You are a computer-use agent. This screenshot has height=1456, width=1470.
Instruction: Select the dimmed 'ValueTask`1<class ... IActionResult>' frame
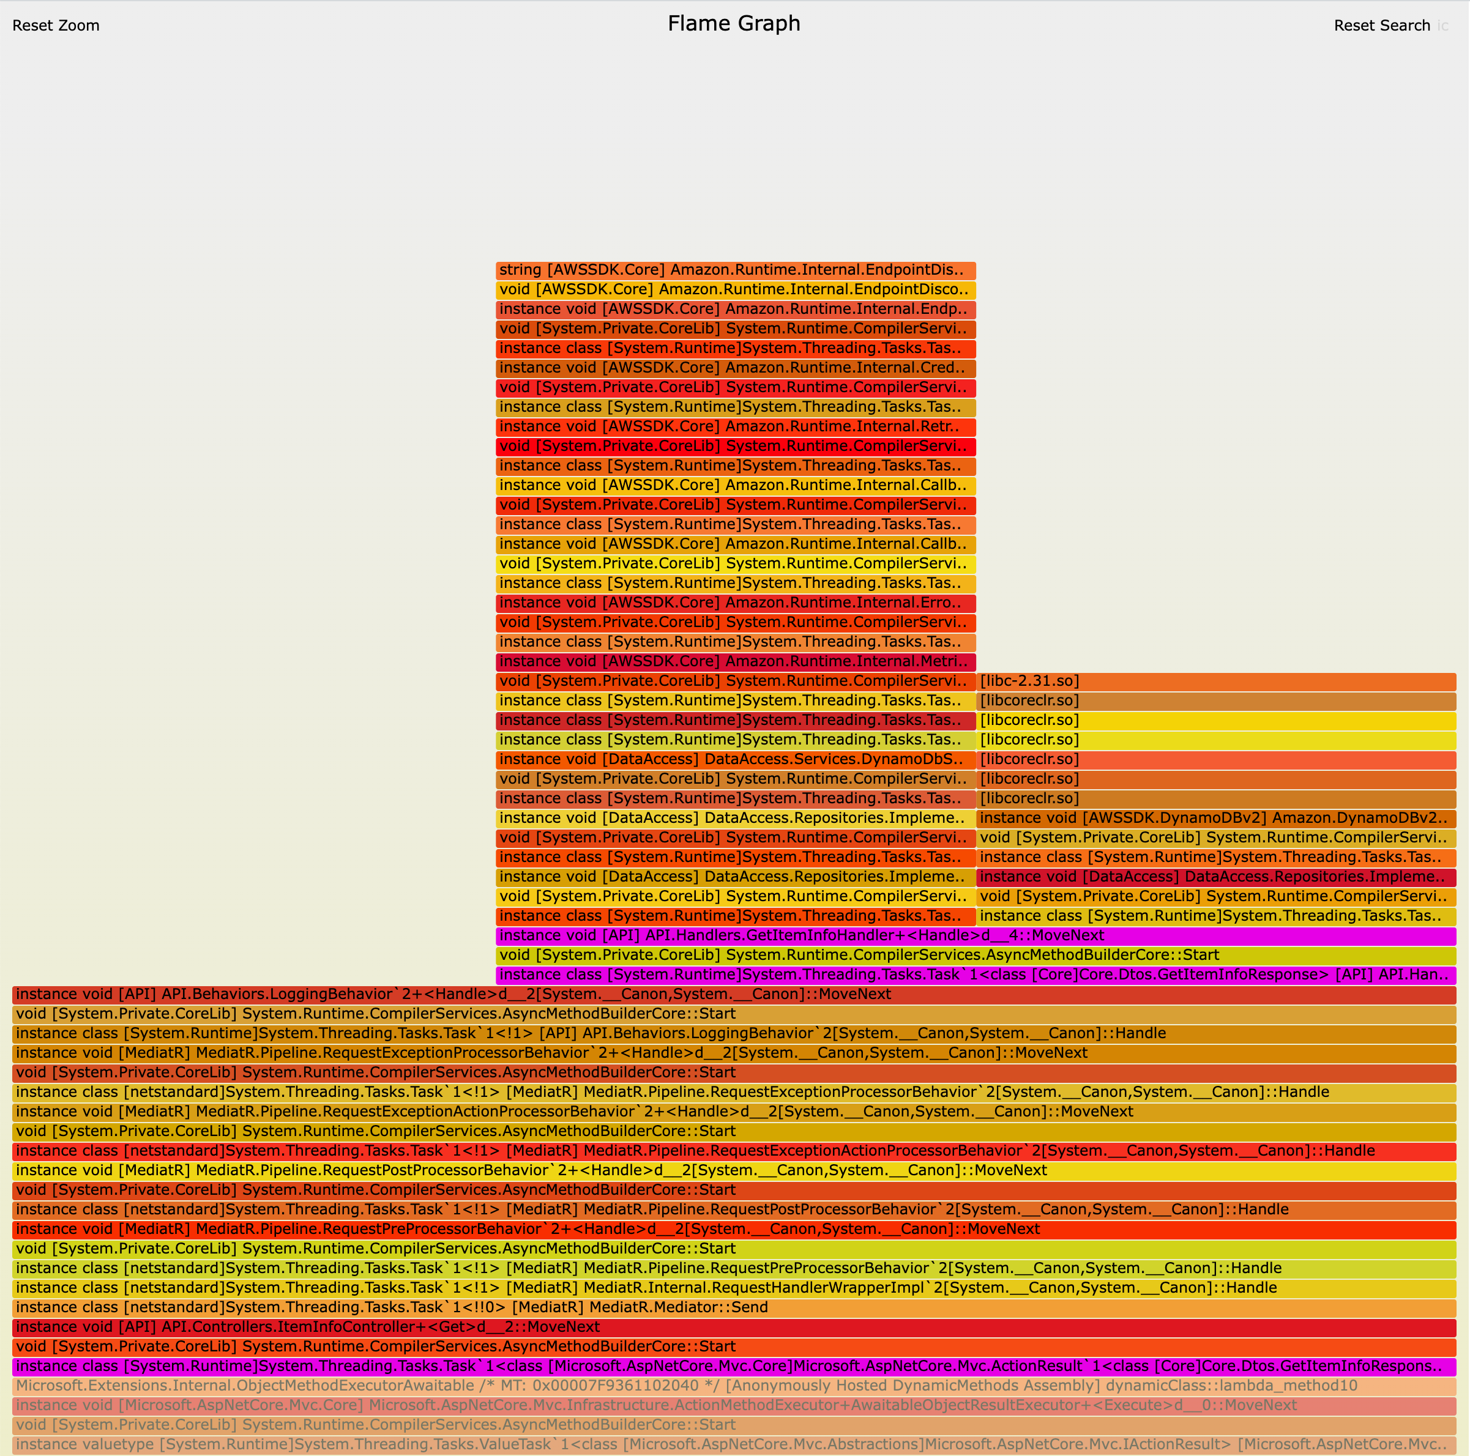(734, 1446)
